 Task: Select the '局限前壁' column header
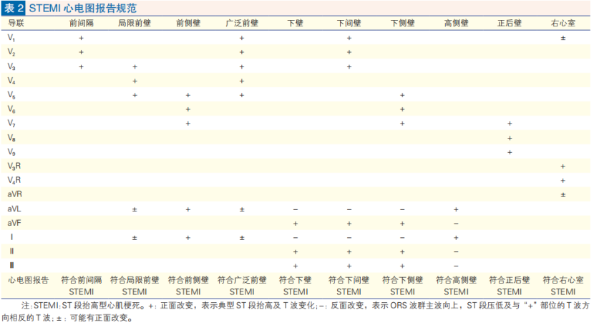point(134,23)
